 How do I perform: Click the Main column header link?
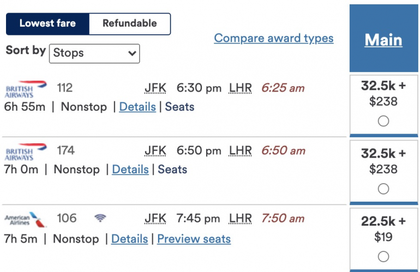tap(383, 40)
